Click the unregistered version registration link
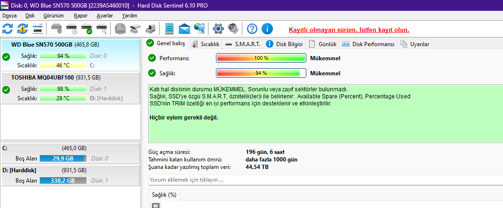Viewport: 503px width, 208px height. coord(349,30)
